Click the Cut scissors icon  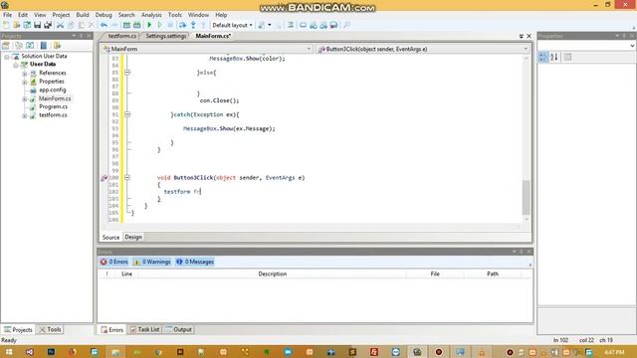click(60, 25)
